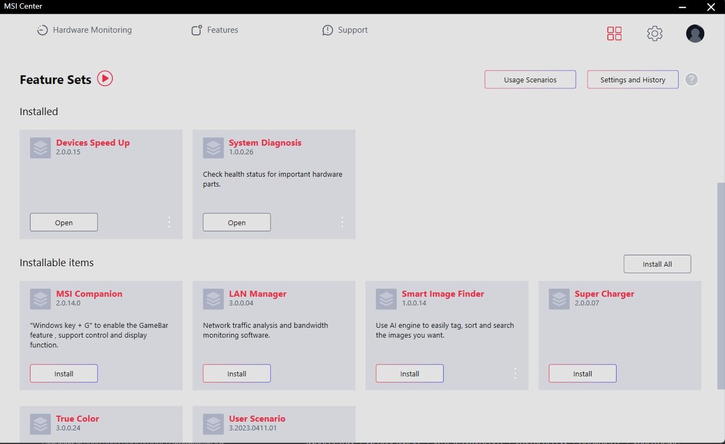Click the System Diagnosis title
This screenshot has height=444, width=725.
(x=265, y=143)
